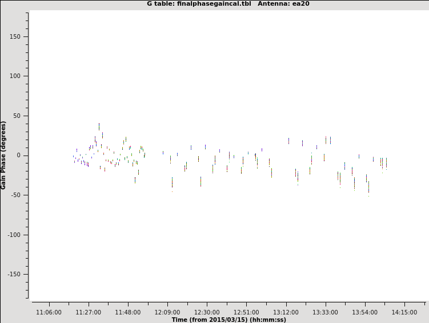Select the 14:15:00 time tick label
Viewport: 429px width, 323px height.
pyautogui.click(x=404, y=312)
